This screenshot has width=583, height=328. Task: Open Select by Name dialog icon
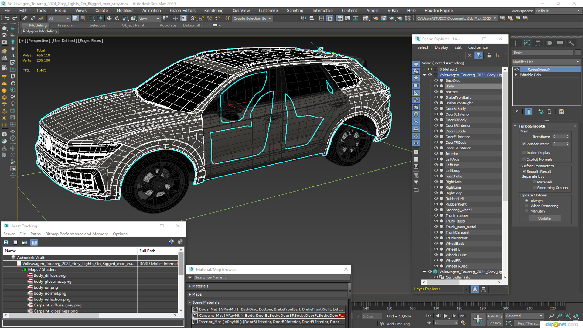(x=83, y=19)
